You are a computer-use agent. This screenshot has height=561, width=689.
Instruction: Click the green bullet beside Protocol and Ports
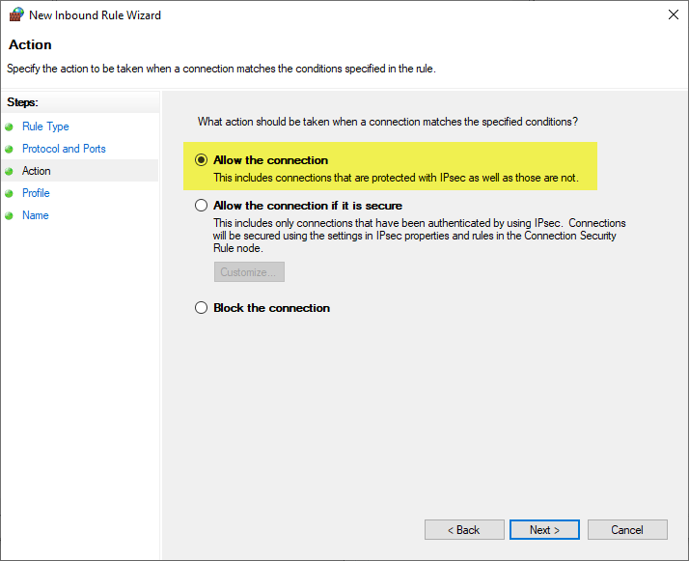tap(10, 149)
